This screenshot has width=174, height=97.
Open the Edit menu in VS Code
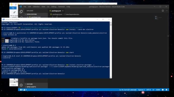(x=29, y=6)
